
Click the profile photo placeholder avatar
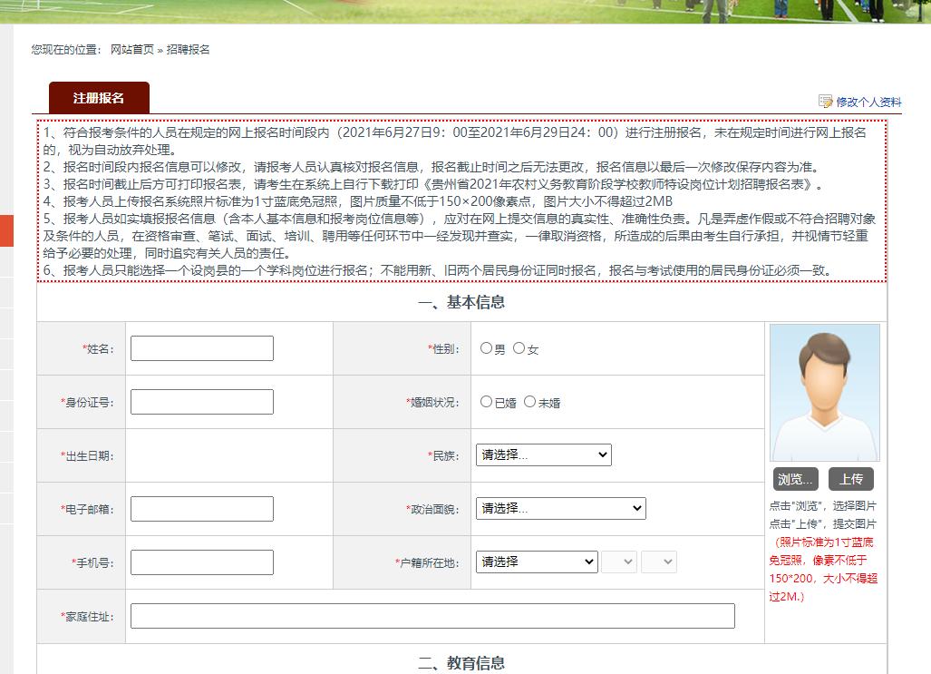pyautogui.click(x=824, y=393)
